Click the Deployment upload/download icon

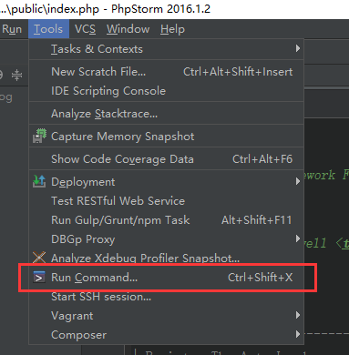coord(39,181)
